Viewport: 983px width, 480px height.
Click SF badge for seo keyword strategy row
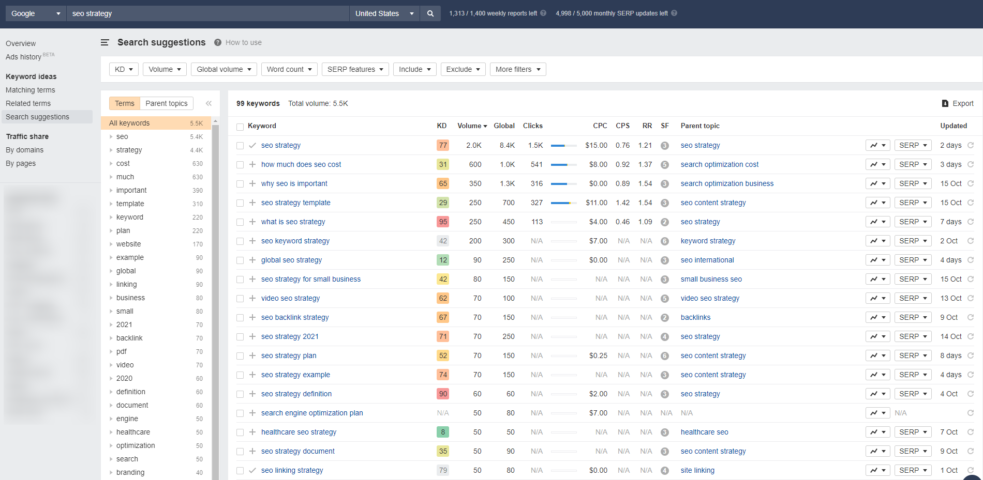pos(665,241)
